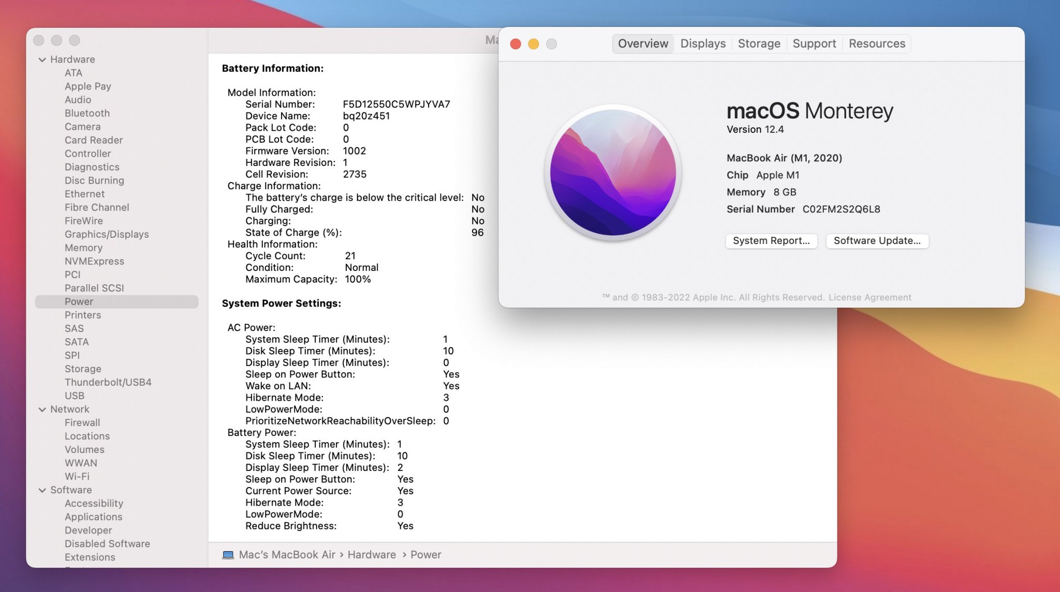
Task: Select the Support tab
Action: point(814,43)
